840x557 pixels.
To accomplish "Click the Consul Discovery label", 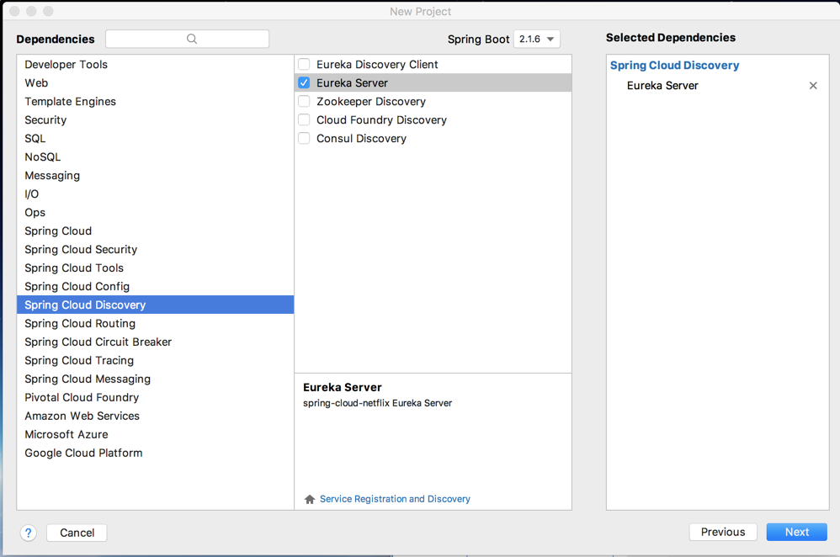I will [x=361, y=138].
